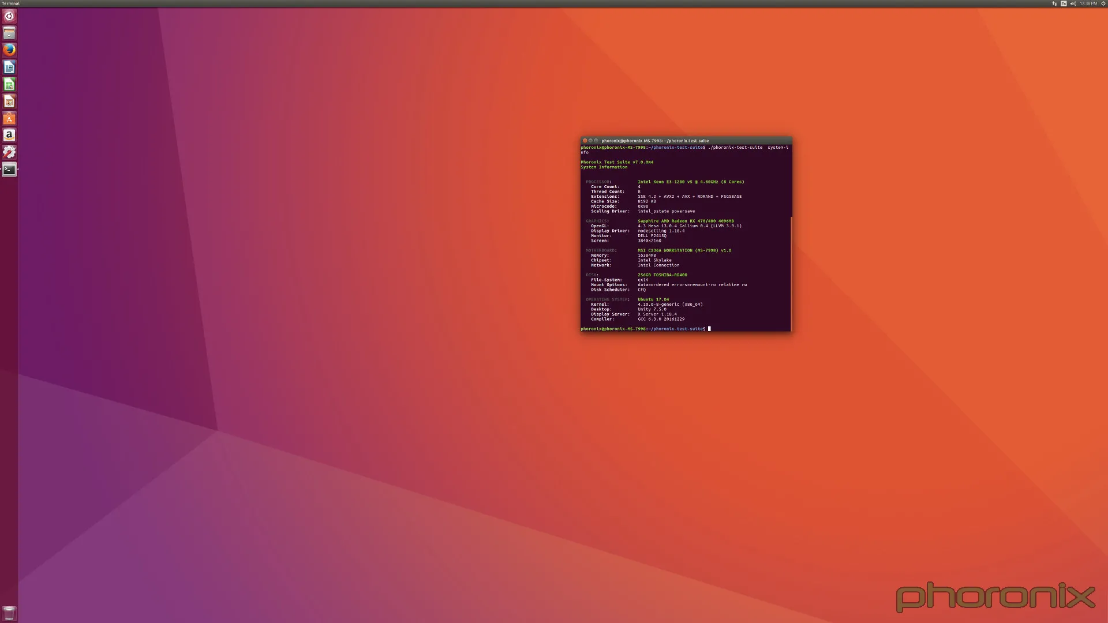Click the 'MOTHERBOARD:' section label
1108x623 pixels.
tap(601, 250)
